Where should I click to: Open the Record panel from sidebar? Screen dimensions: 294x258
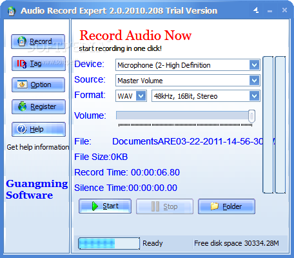(38, 41)
